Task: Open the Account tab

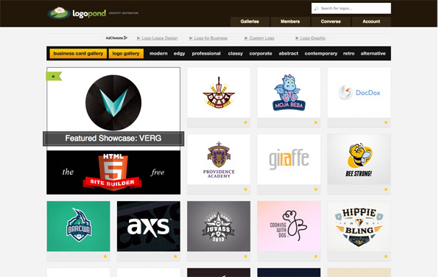Action: point(371,21)
